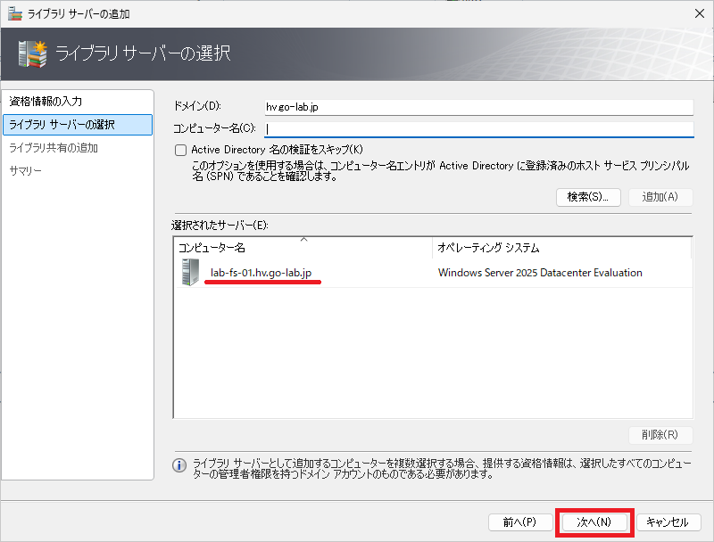Click the library server title bar icon
This screenshot has height=542, width=714.
click(x=14, y=14)
